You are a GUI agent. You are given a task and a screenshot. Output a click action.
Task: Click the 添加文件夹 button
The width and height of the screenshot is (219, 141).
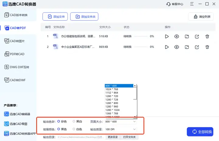(84, 17)
